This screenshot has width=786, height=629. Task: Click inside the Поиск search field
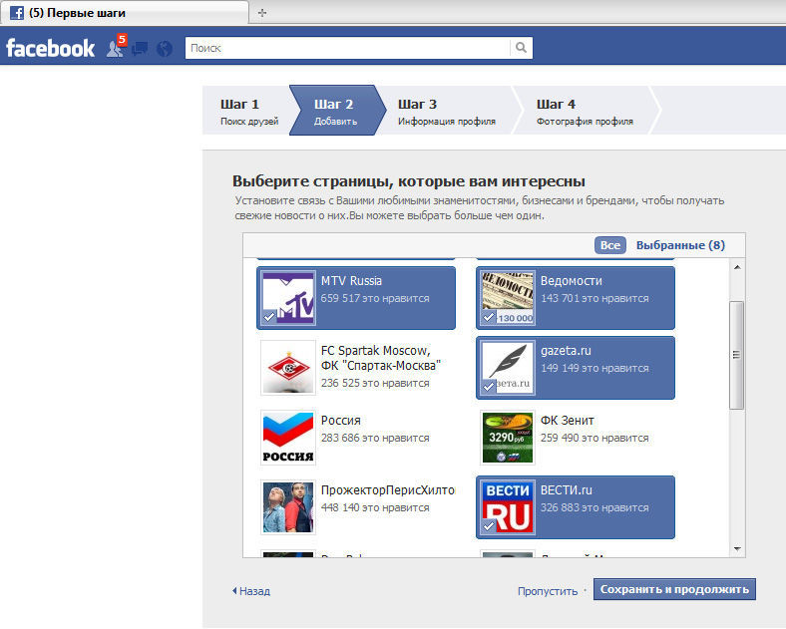pyautogui.click(x=347, y=48)
